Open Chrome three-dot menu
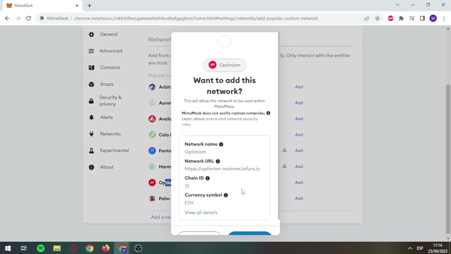The image size is (451, 254). pos(444,18)
